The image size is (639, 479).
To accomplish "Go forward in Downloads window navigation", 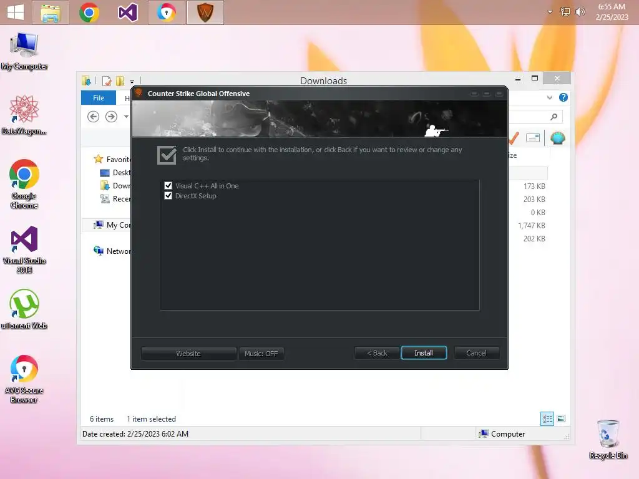I will [111, 117].
